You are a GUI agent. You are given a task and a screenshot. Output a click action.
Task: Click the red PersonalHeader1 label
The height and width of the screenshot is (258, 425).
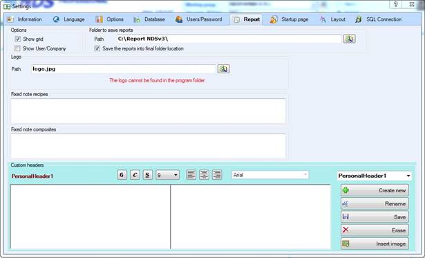(x=32, y=176)
